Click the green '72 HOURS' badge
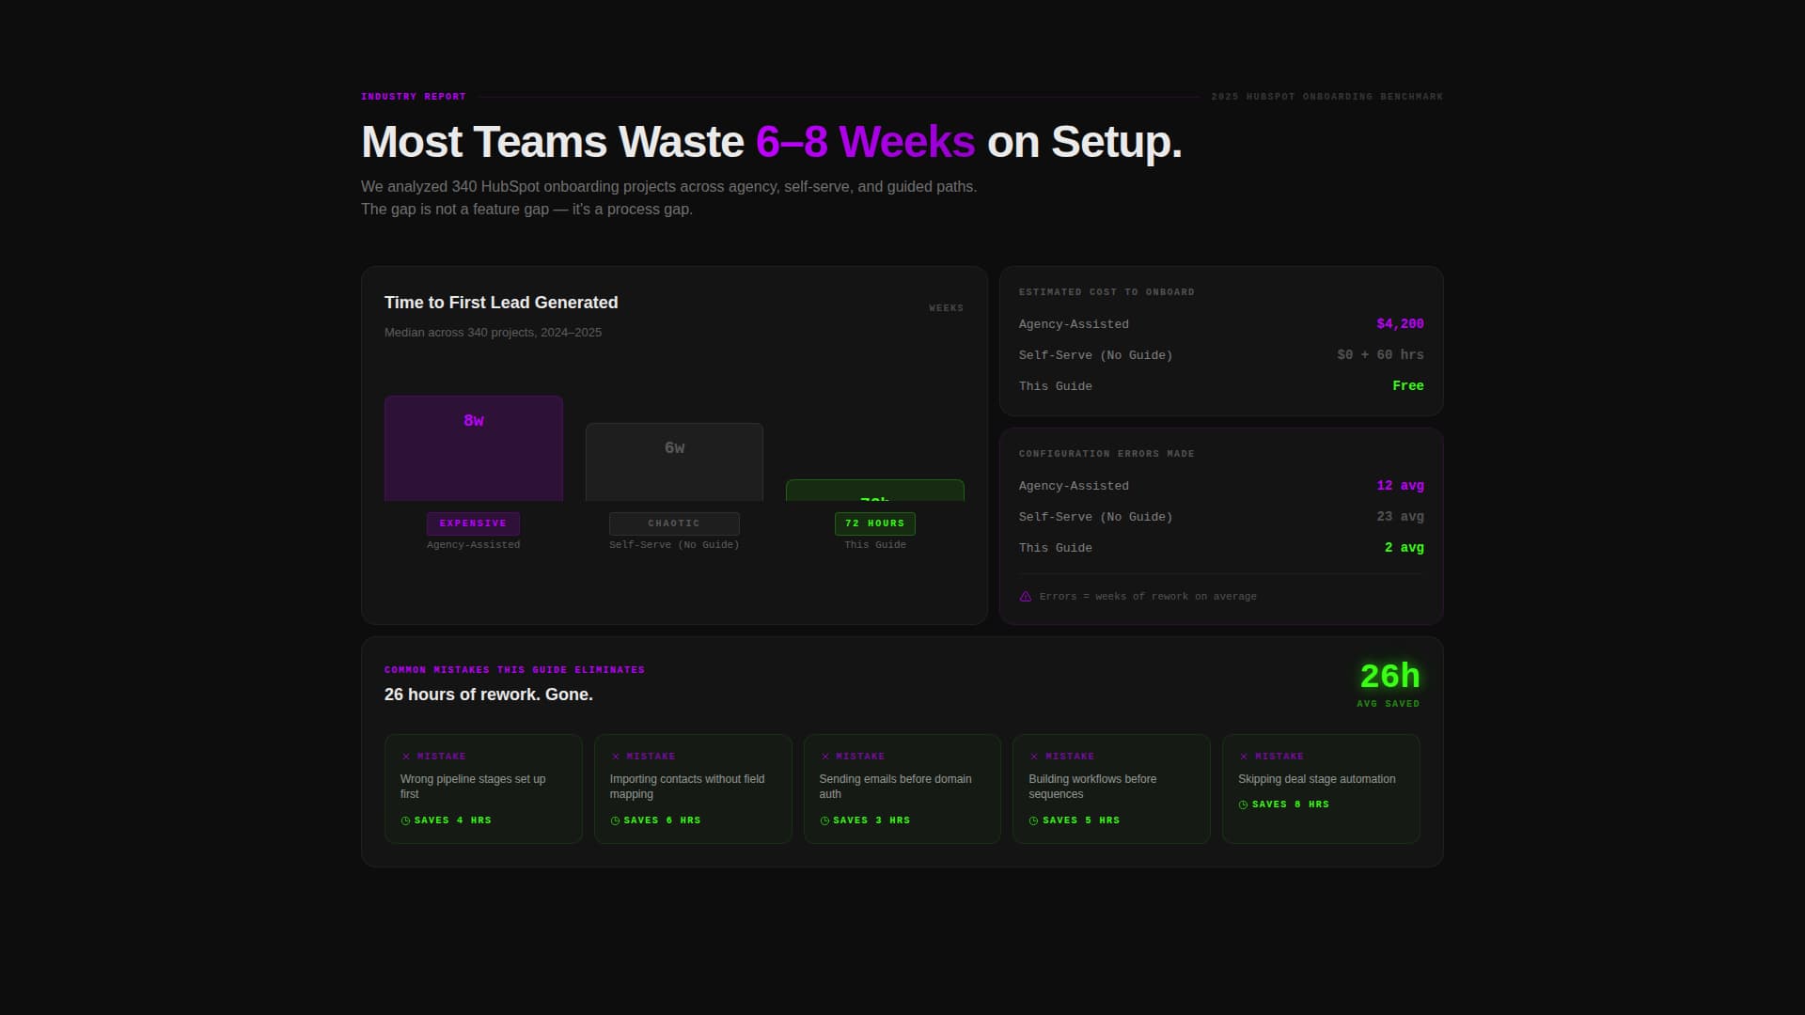This screenshot has width=1805, height=1015. 874,523
